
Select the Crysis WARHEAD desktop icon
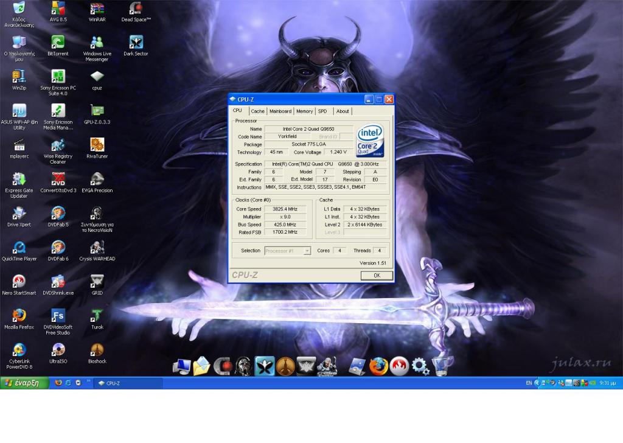tap(97, 250)
